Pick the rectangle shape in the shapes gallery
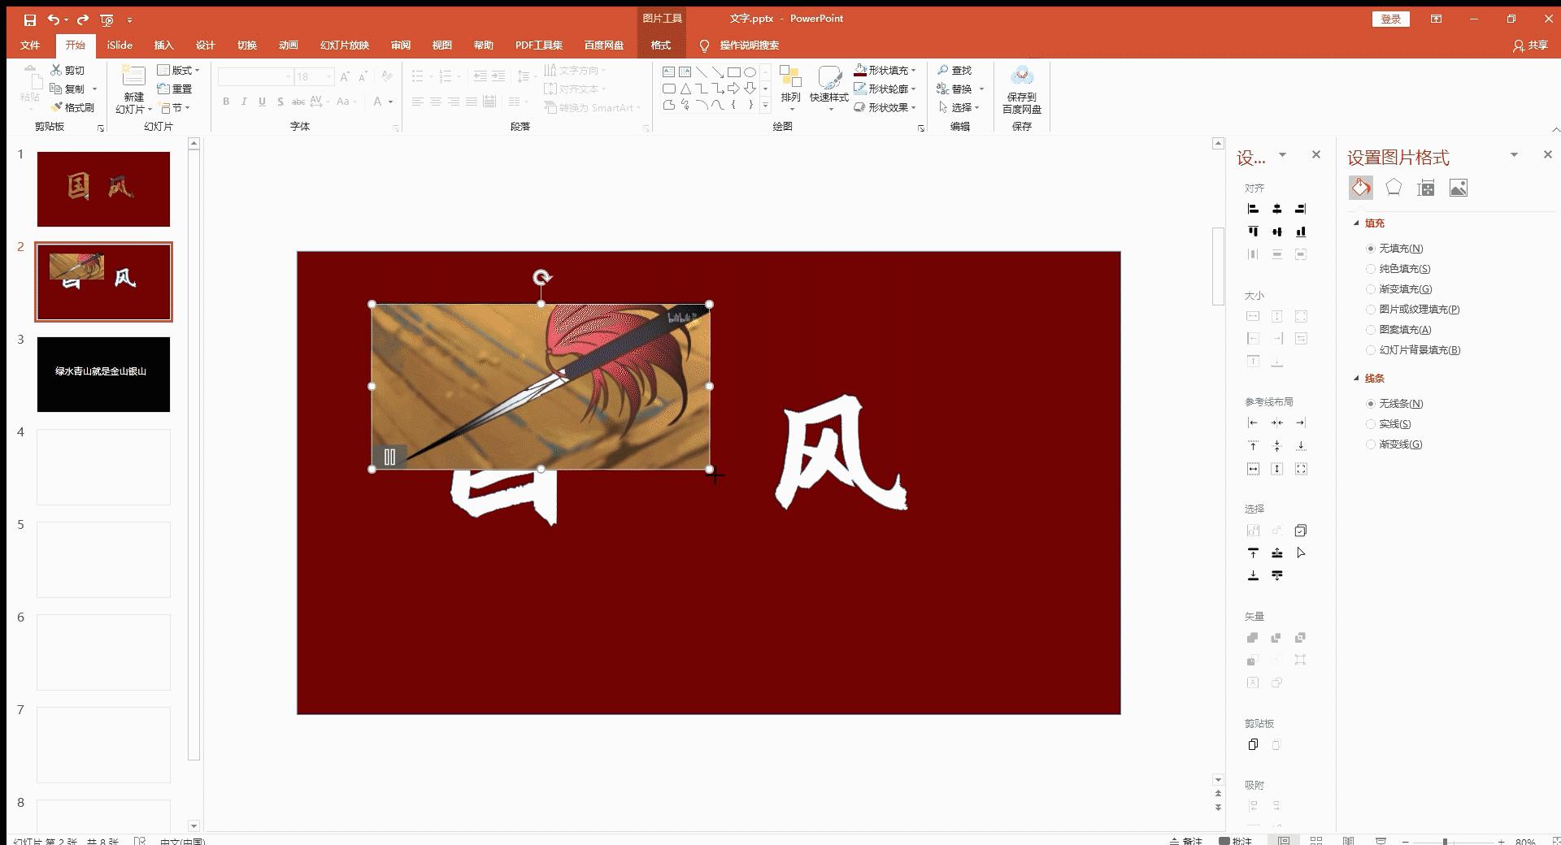This screenshot has height=845, width=1561. click(x=733, y=71)
